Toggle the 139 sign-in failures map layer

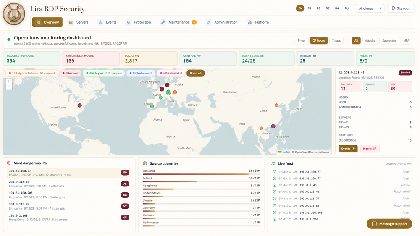[x=31, y=73]
